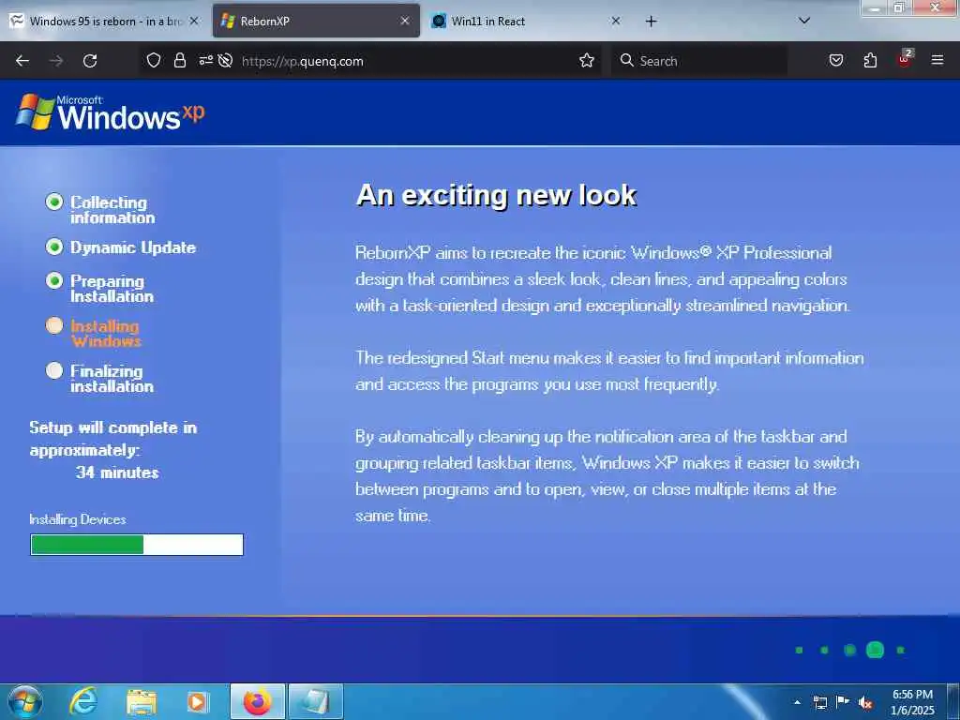Select the RebornXP tab
Image resolution: width=960 pixels, height=720 pixels.
pos(316,22)
